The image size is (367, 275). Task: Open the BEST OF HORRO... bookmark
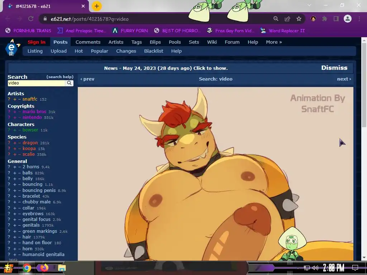pos(177,31)
